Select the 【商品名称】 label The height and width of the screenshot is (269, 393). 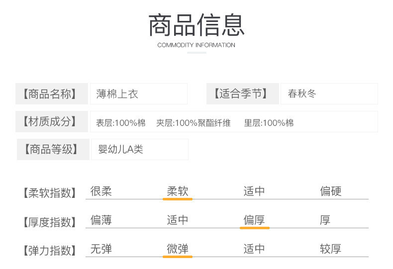point(52,93)
